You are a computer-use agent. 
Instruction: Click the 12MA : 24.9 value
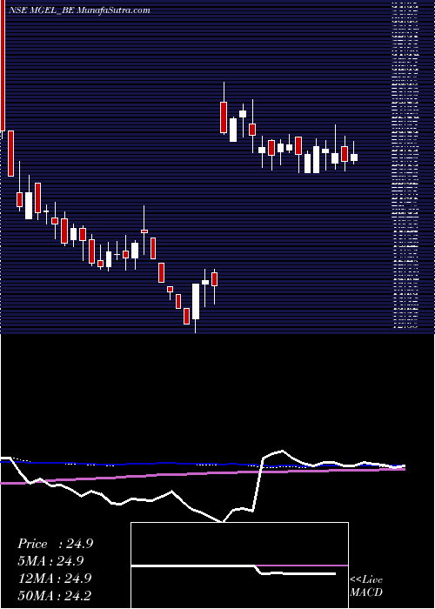click(x=54, y=579)
